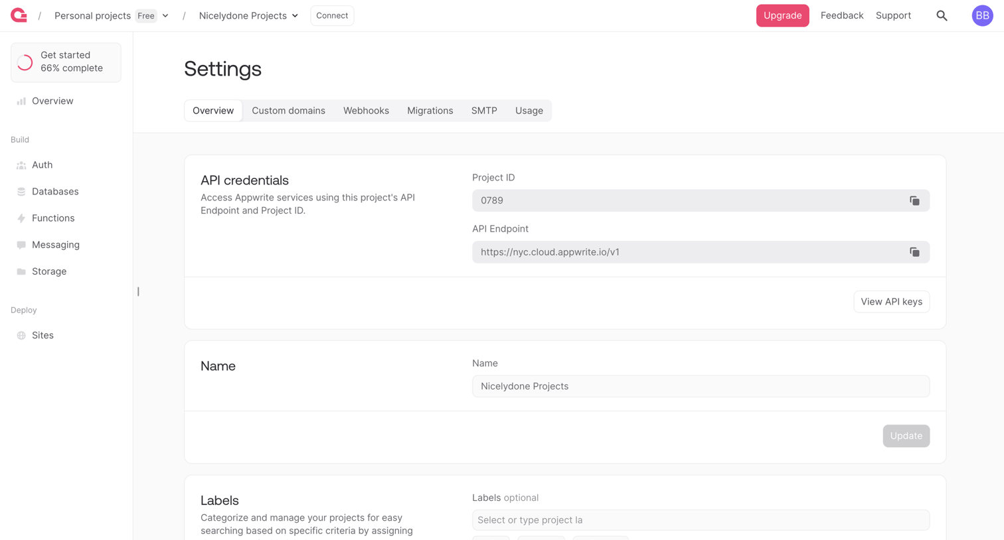
Task: Click the Functions lightning icon
Action: [x=21, y=218]
